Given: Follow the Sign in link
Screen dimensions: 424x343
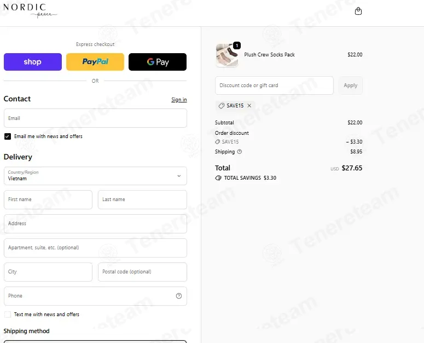Looking at the screenshot, I should click(179, 100).
